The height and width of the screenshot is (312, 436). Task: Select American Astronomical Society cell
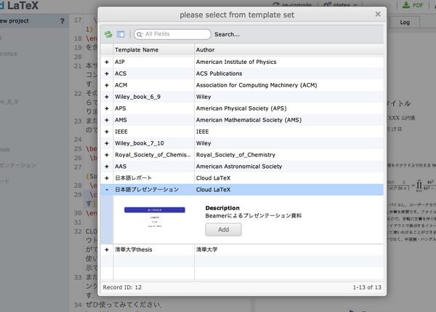[x=289, y=167]
